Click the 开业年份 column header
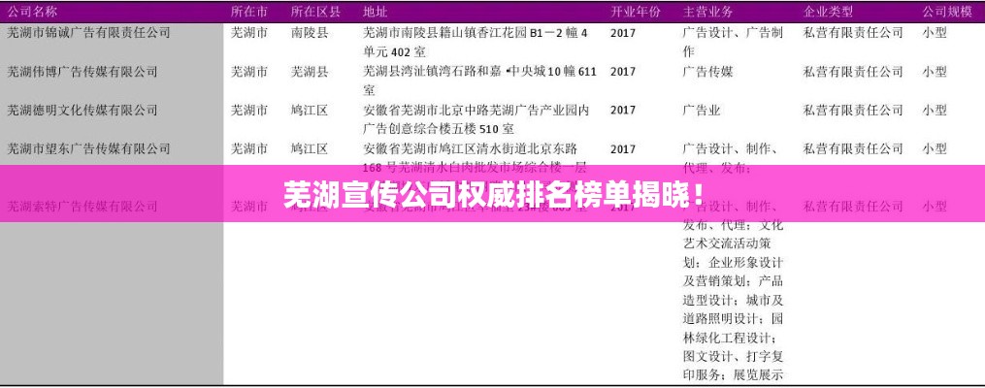The height and width of the screenshot is (388, 985). pyautogui.click(x=636, y=12)
